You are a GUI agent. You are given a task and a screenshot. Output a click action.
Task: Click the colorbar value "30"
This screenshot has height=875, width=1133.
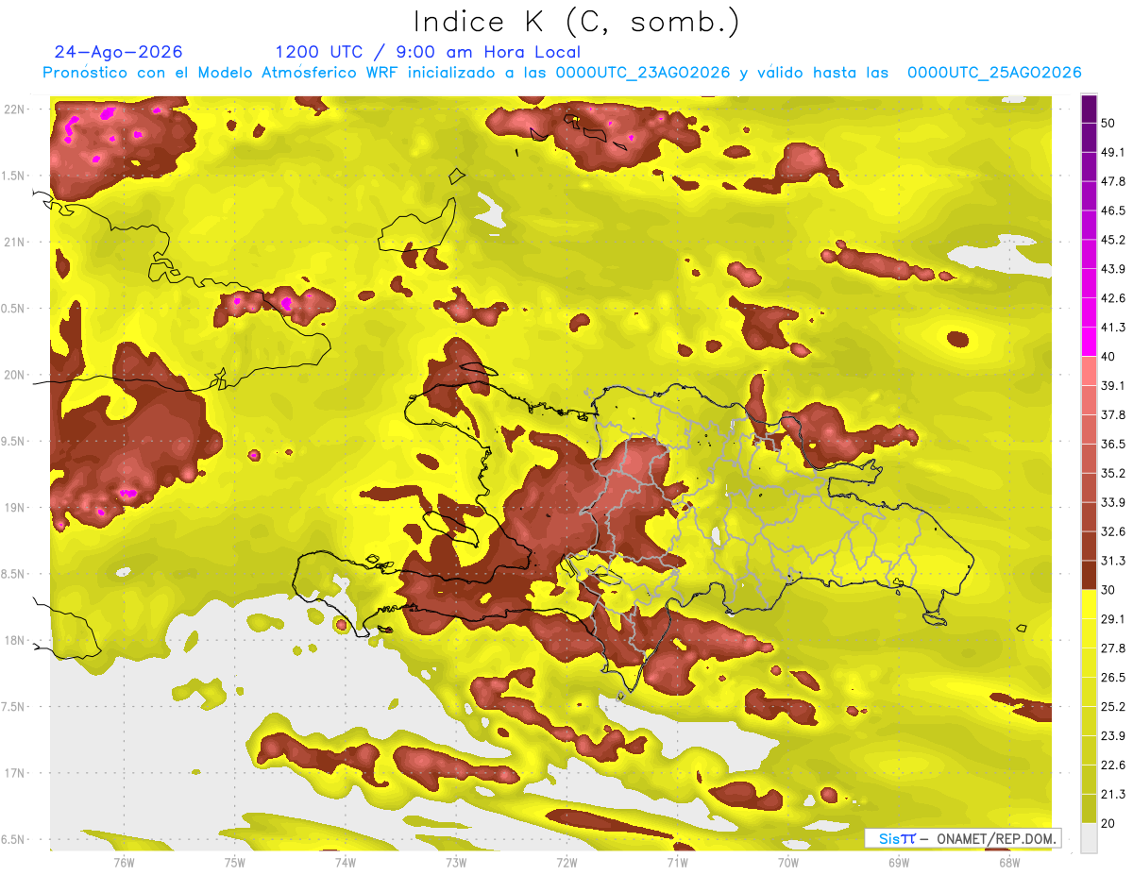(1108, 590)
